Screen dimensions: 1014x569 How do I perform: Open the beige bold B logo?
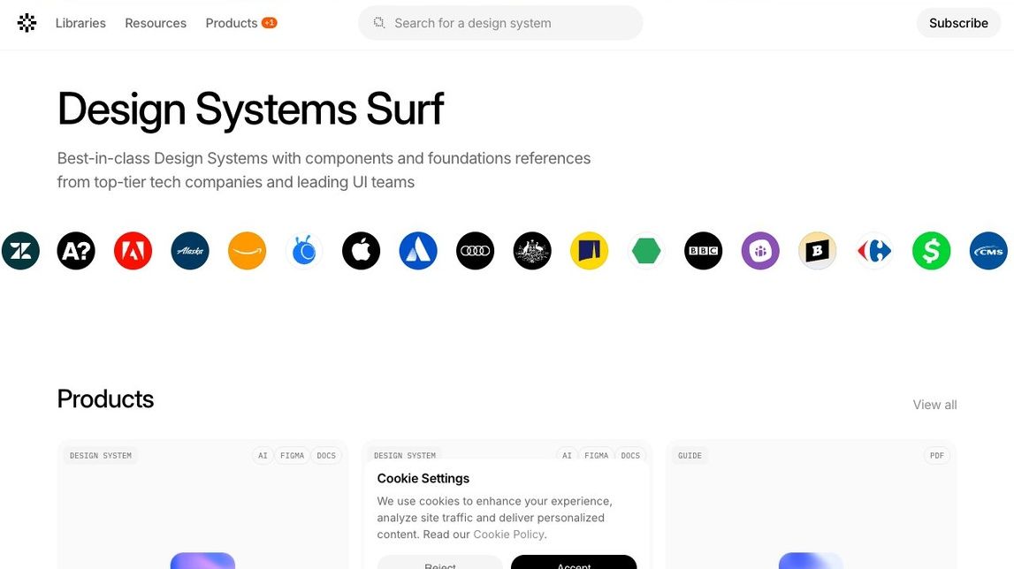(818, 251)
